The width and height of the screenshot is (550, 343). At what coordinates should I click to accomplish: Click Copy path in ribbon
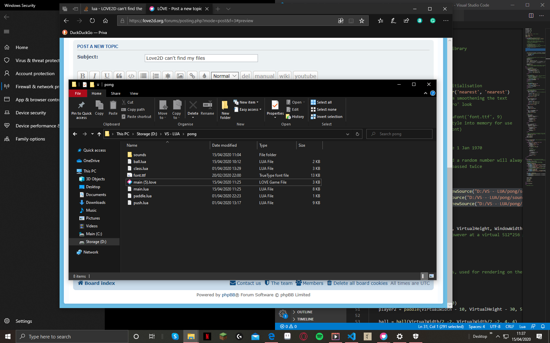pos(133,109)
